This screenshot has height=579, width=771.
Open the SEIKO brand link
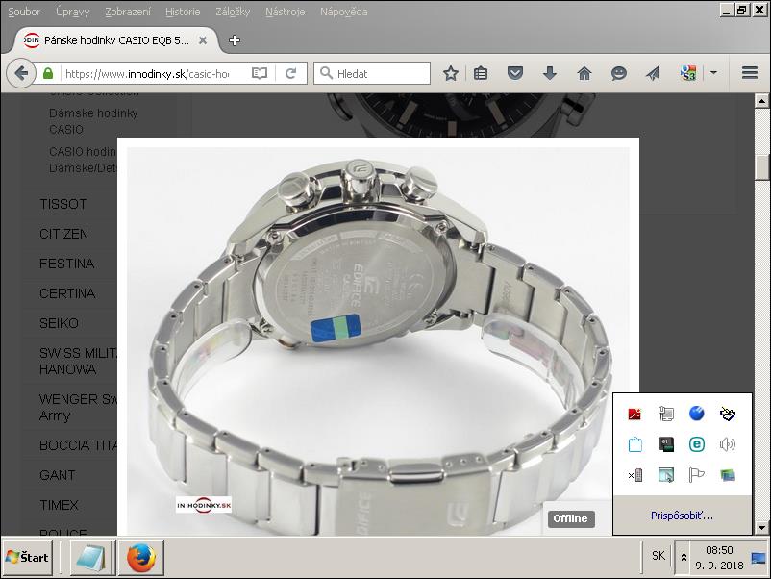coord(59,323)
